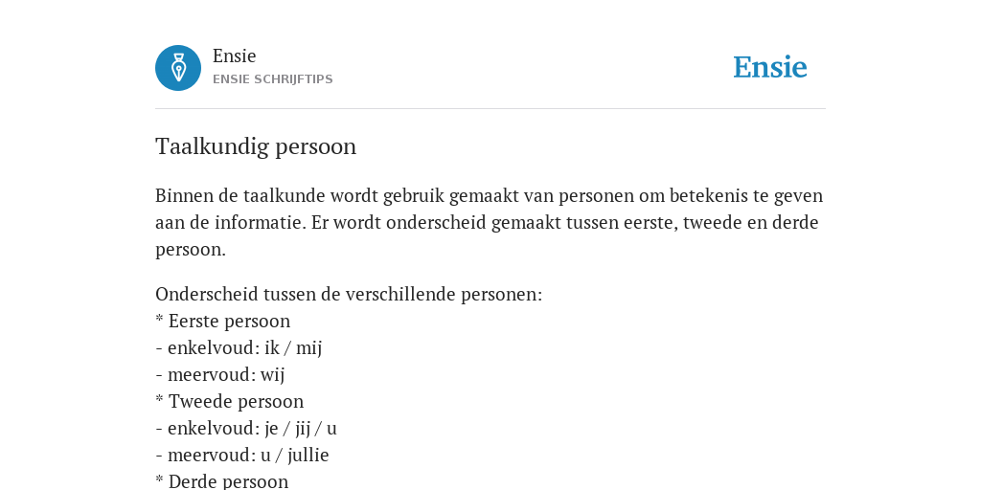Viewport: 981px width, 490px height.
Task: Click the meervoud: u / jullie line
Action: click(x=242, y=456)
